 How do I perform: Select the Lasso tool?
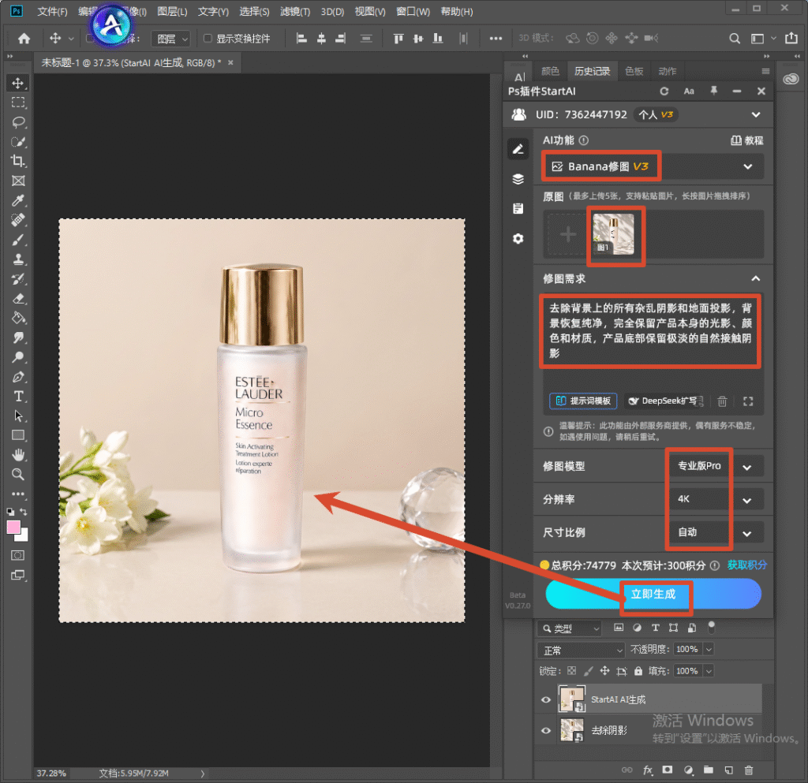point(18,122)
